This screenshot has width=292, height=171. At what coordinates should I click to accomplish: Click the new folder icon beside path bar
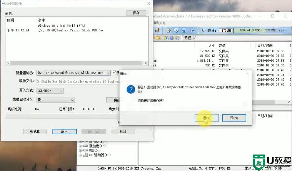tap(158, 38)
